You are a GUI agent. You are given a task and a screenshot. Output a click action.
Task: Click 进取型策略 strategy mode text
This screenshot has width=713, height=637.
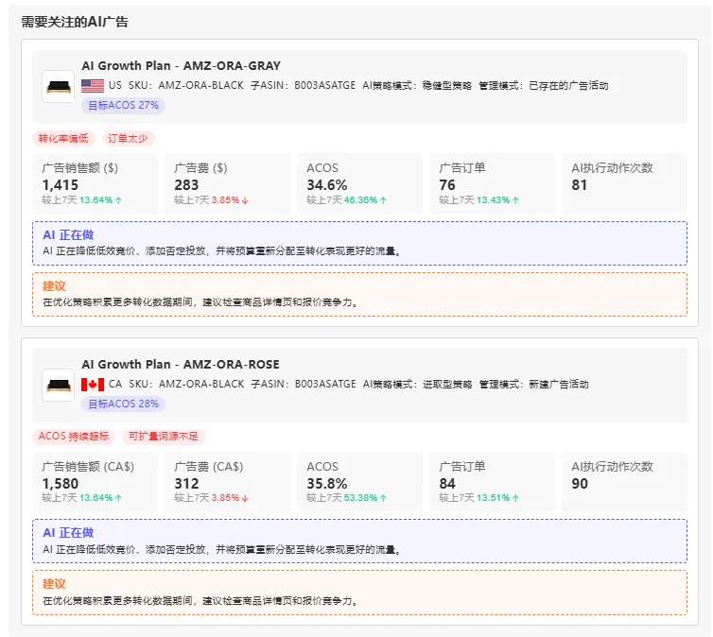(x=447, y=385)
